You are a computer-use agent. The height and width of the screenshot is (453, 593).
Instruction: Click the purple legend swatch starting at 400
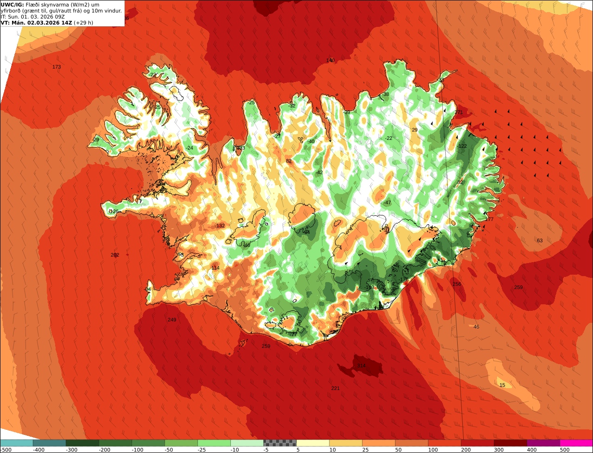tap(543, 443)
